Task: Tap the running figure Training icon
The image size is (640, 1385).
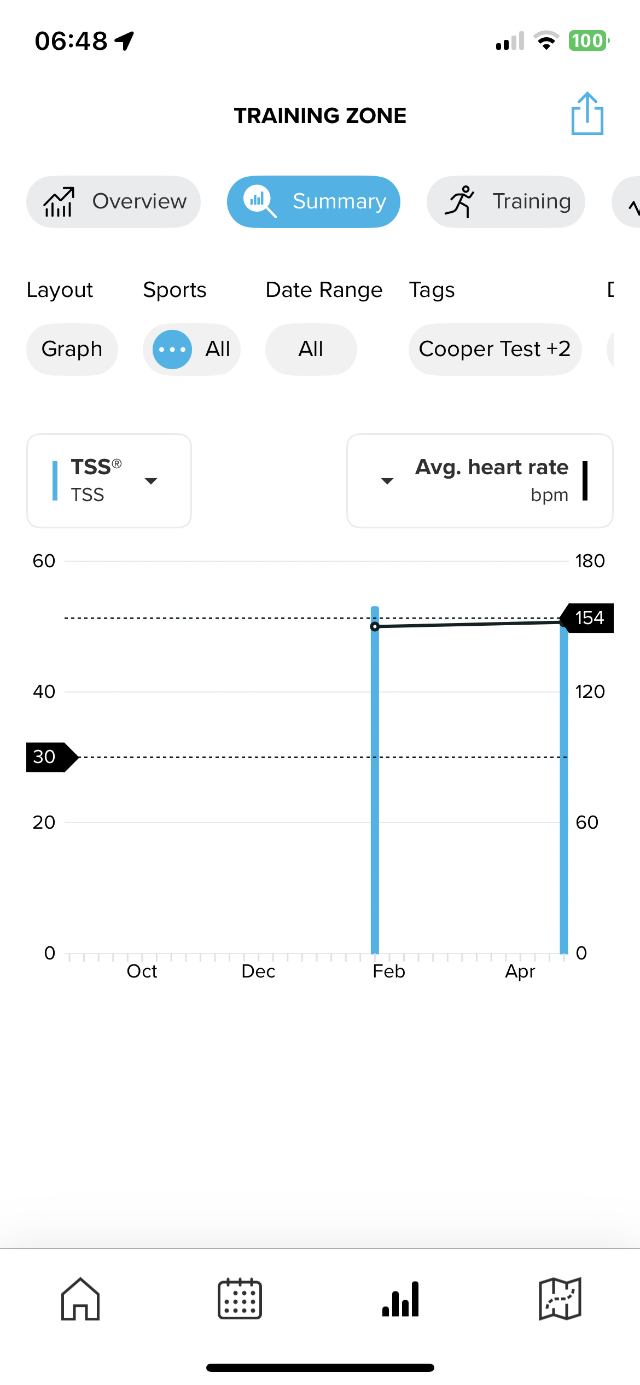Action: click(x=459, y=202)
